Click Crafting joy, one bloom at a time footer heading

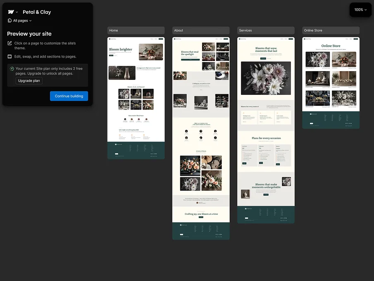tap(201, 214)
